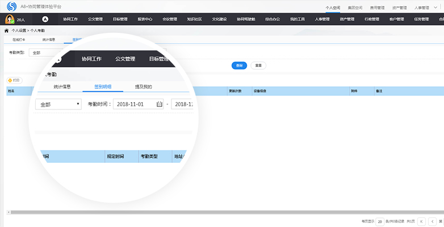This screenshot has width=444, height=227.
Task: Click the horizontal scrollbar below the table
Action: [221, 212]
